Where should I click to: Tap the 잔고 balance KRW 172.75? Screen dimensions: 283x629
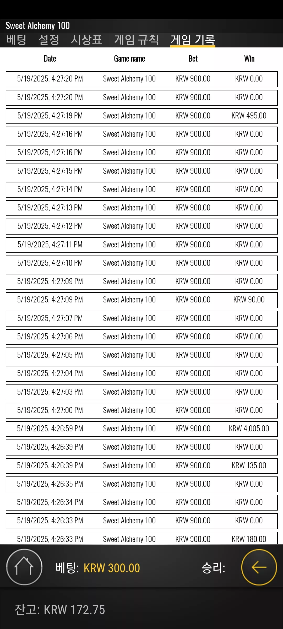pos(60,610)
